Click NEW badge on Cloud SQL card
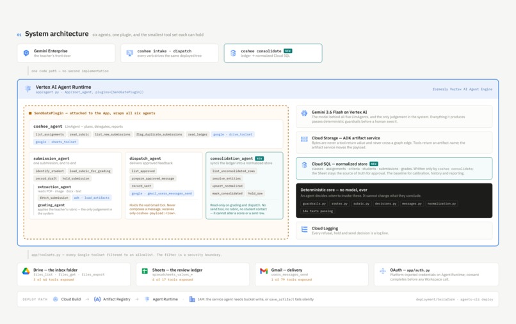Viewport: 516px width, 324px height. [x=374, y=164]
